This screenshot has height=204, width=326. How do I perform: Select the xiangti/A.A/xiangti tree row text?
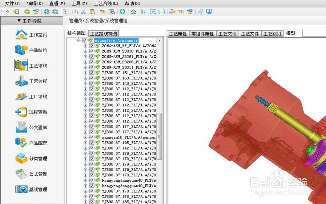(116, 40)
